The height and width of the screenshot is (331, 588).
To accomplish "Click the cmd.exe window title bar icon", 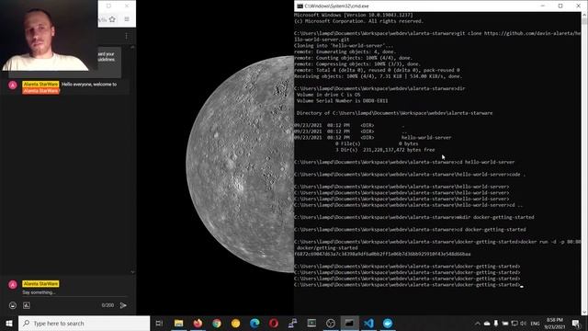I will (300, 6).
